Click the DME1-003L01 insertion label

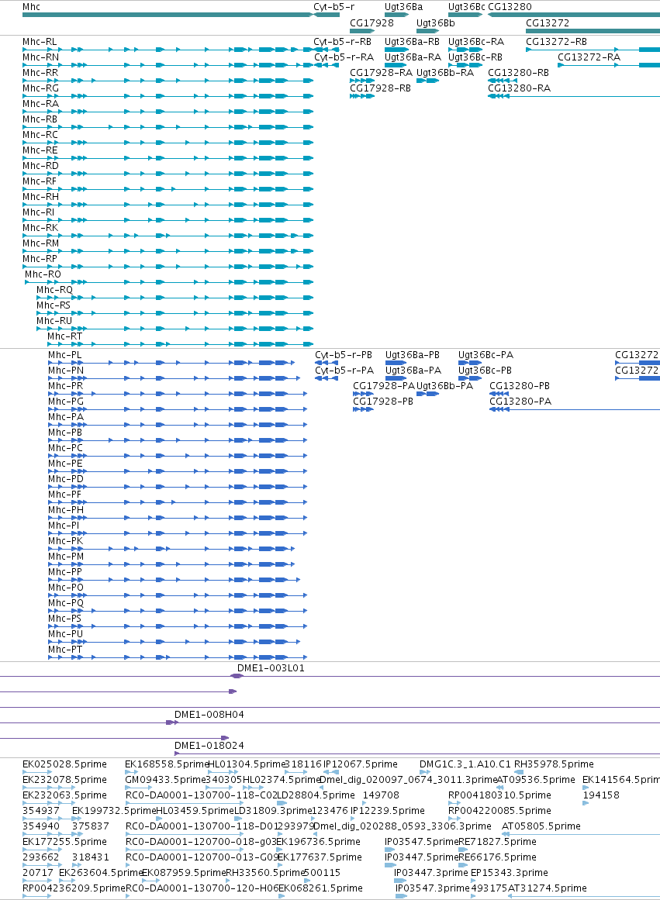click(271, 669)
